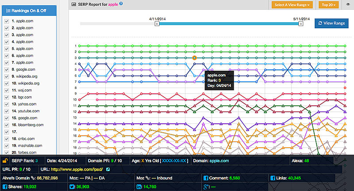Click the View Range button
The height and width of the screenshot is (191, 354).
point(331,23)
